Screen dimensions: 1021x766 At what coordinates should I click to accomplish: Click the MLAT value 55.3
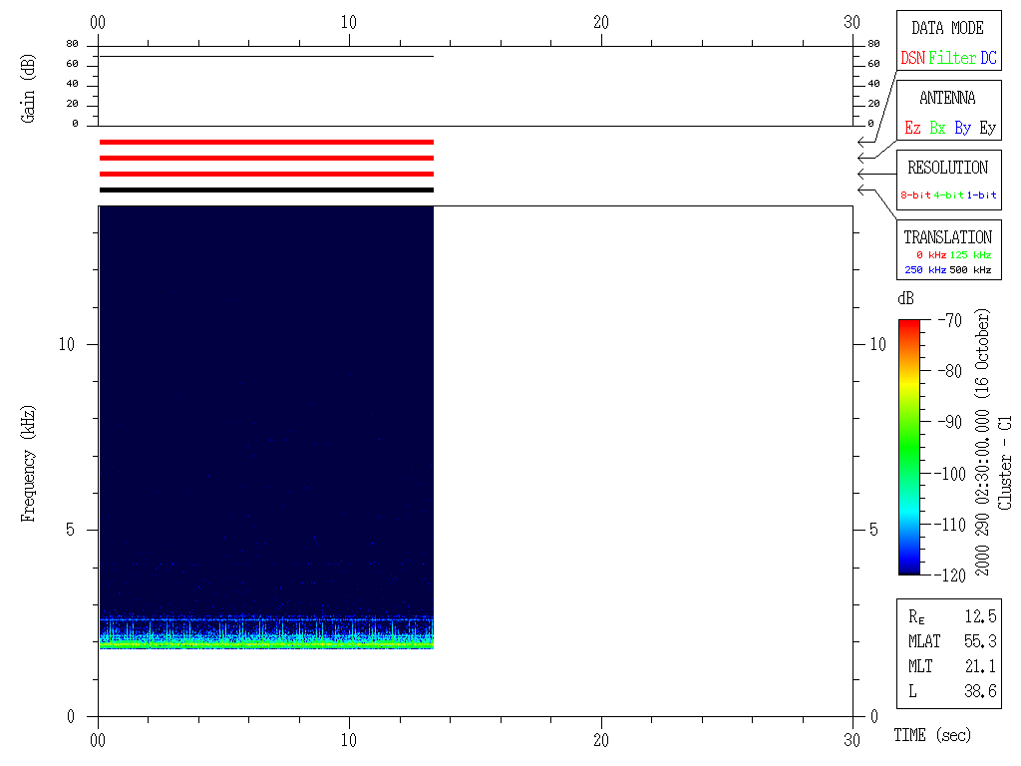point(980,641)
